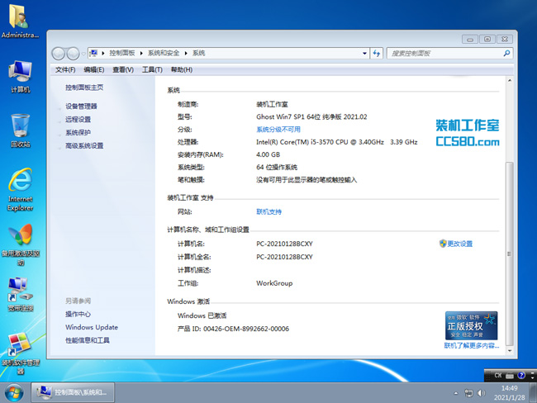Open the 帮助(H) menu
This screenshot has height=403, width=537.
[182, 70]
